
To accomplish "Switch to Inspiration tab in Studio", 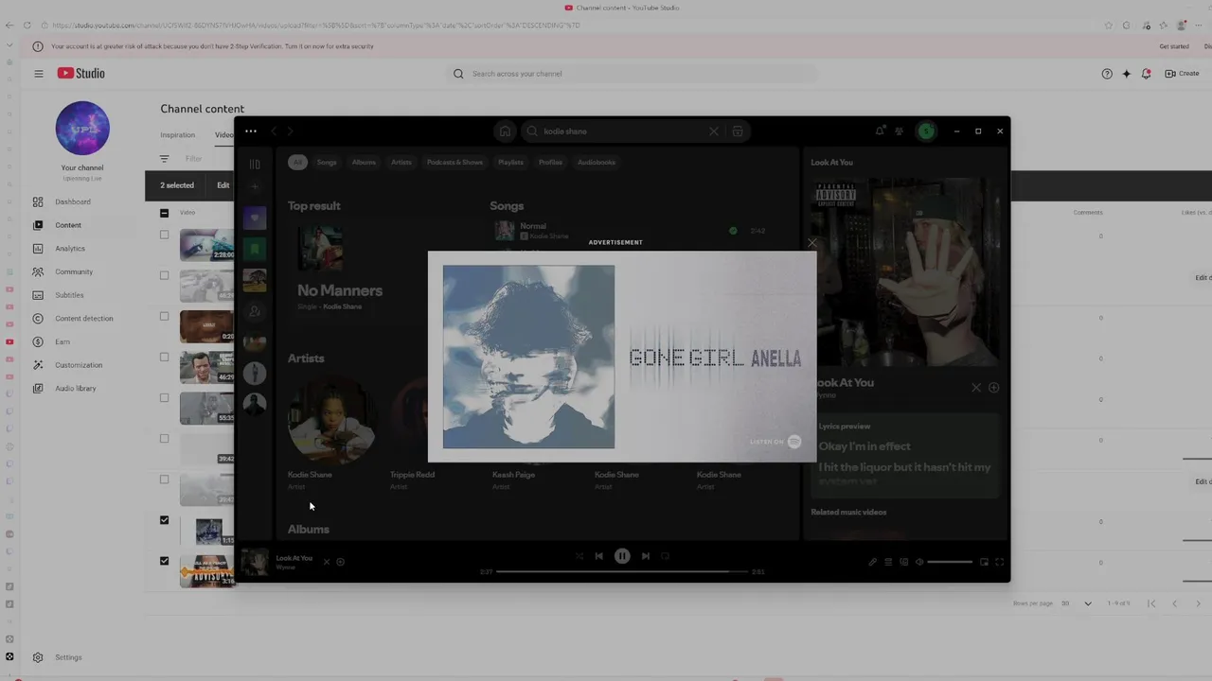I will click(177, 135).
